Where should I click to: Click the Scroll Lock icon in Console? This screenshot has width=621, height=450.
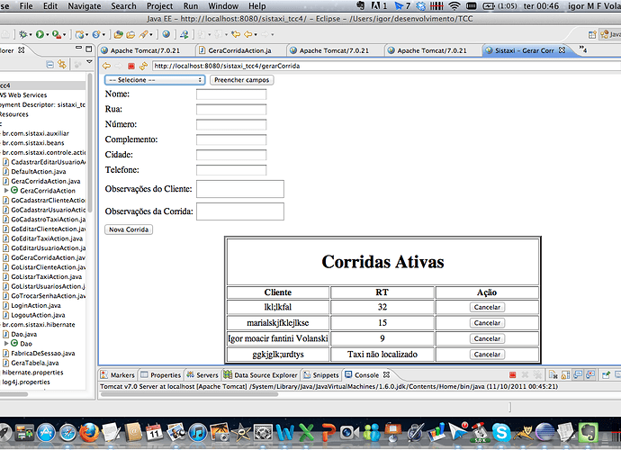pos(565,374)
